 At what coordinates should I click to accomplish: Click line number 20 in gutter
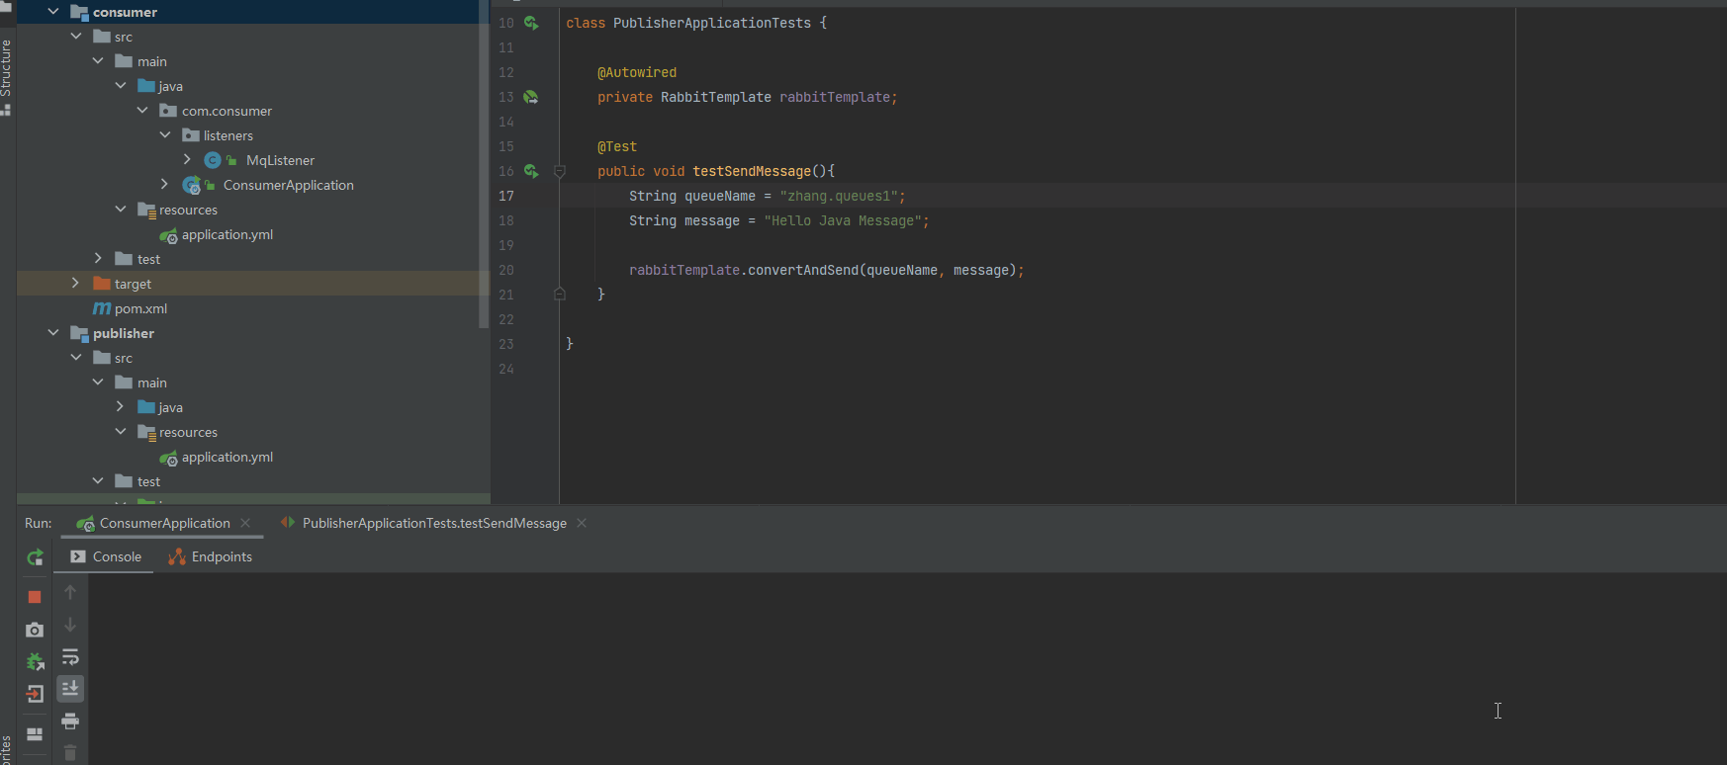coord(506,270)
